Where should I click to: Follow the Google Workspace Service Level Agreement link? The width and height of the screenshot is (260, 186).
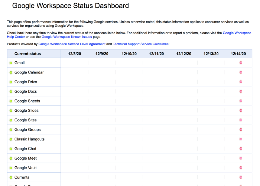[72, 44]
